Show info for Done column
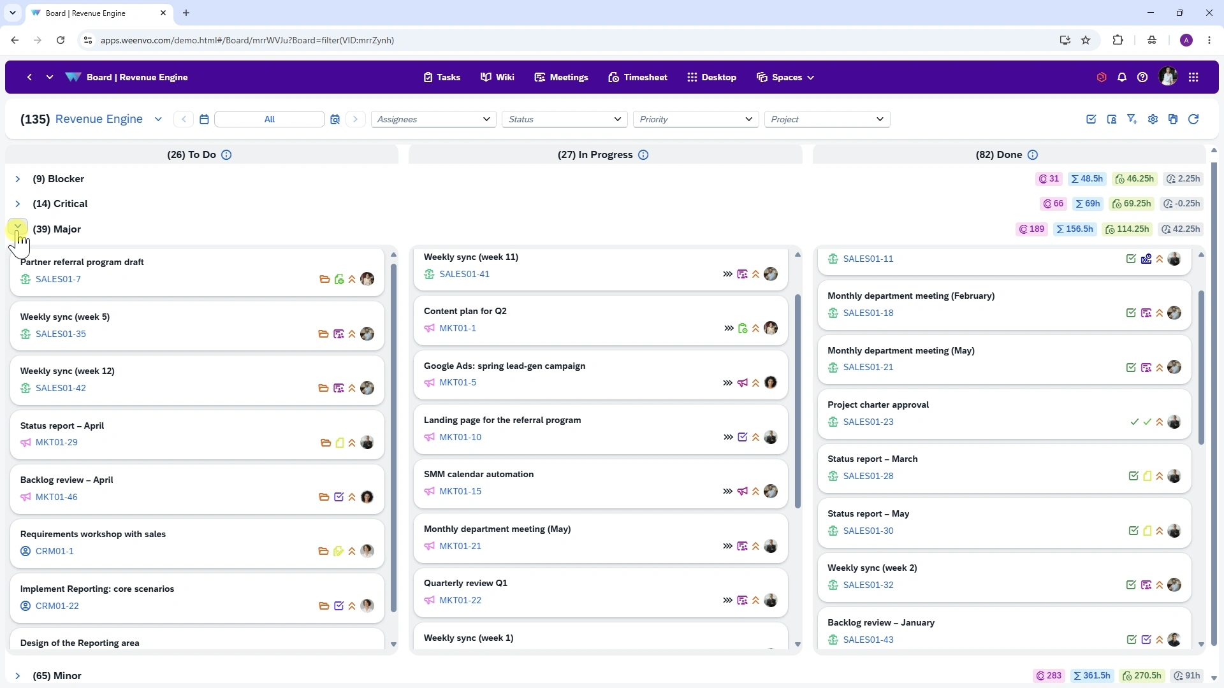This screenshot has height=688, width=1224. coord(1033,155)
